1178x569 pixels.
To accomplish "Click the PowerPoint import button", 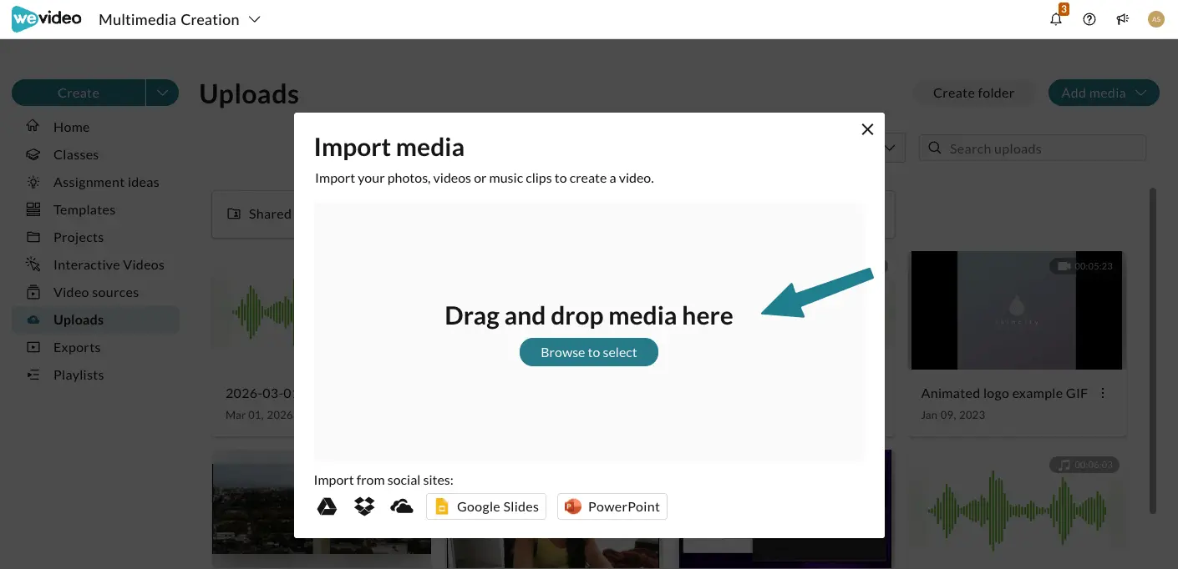I will click(612, 506).
